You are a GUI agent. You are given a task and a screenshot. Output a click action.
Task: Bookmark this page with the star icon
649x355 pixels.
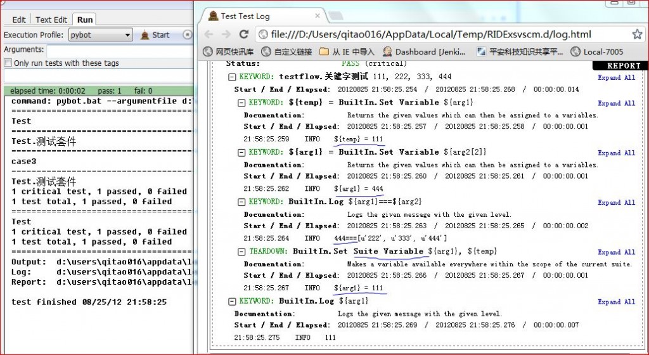coord(638,34)
